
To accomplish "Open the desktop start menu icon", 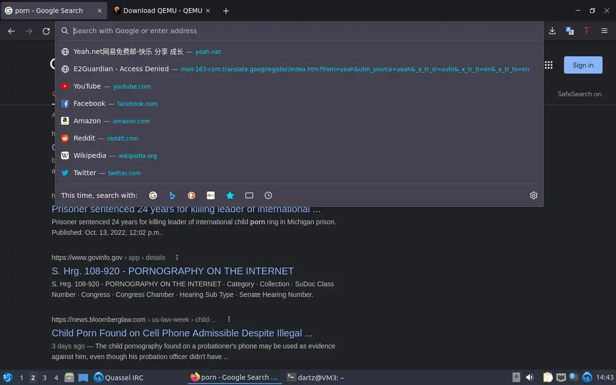I will [x=7, y=378].
